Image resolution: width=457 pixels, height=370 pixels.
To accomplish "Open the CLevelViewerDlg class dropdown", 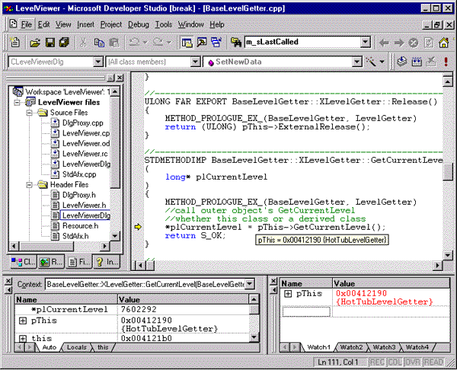I will coord(98,62).
